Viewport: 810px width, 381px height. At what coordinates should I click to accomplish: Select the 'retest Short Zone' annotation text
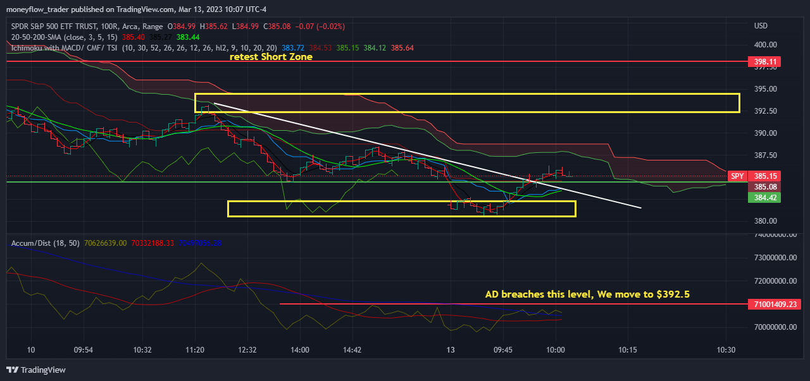pyautogui.click(x=271, y=57)
